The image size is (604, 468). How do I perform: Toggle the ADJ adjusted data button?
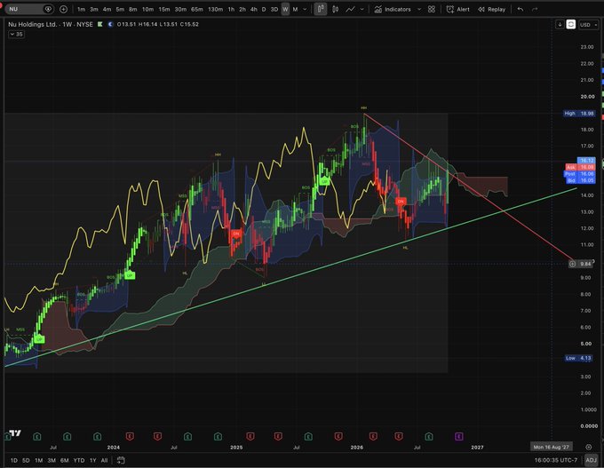tap(591, 460)
